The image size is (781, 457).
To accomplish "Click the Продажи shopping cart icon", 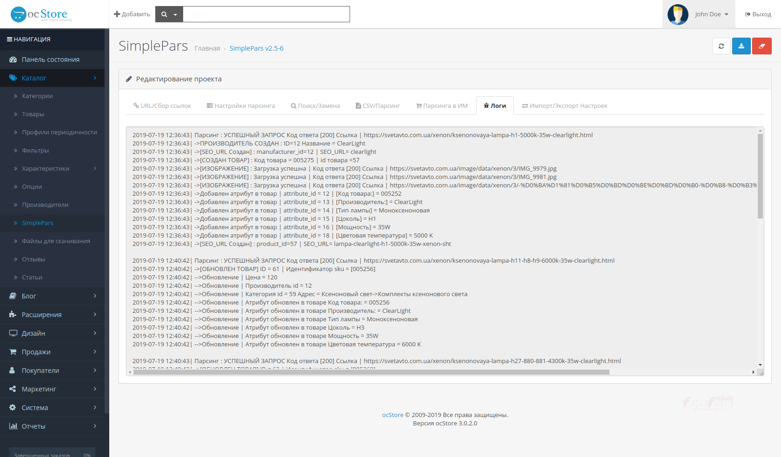I will click(x=13, y=352).
